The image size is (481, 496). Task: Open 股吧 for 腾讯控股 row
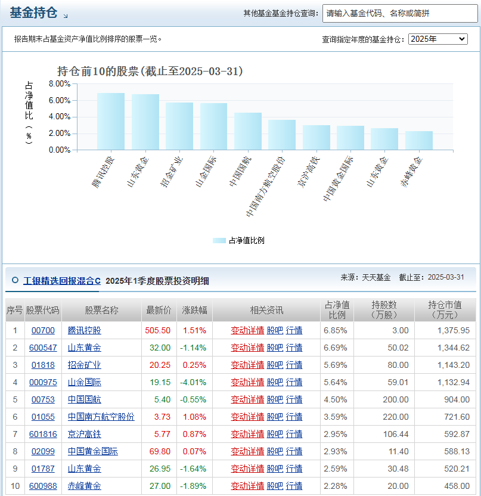point(275,330)
